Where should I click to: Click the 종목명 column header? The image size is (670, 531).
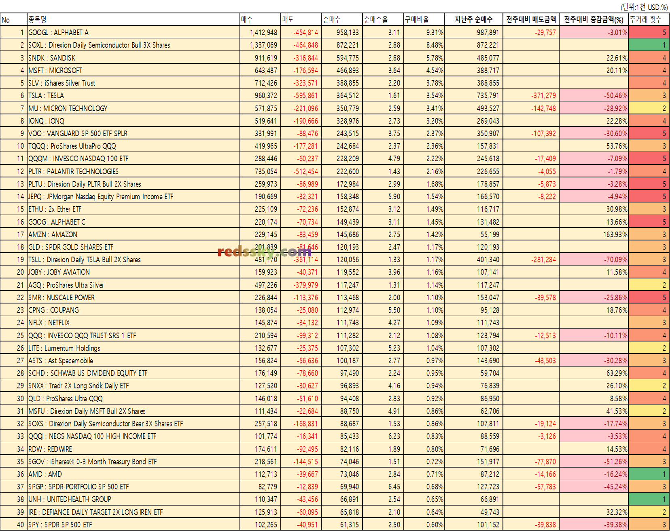pos(134,19)
